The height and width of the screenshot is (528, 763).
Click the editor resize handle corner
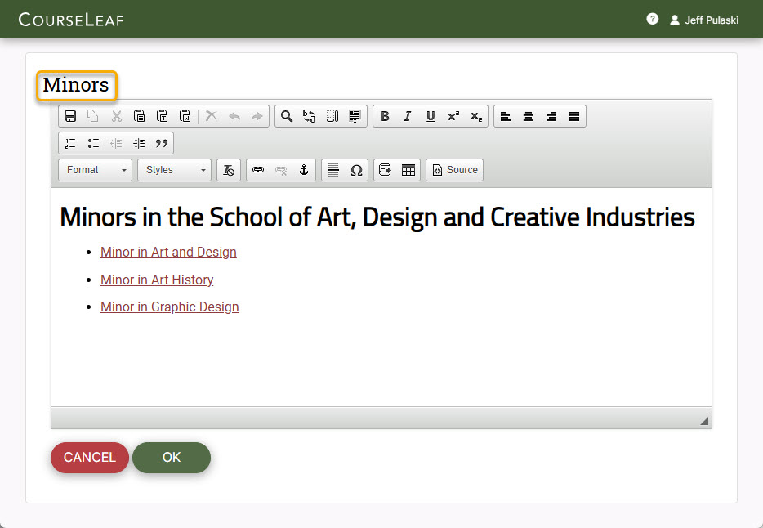click(x=704, y=421)
